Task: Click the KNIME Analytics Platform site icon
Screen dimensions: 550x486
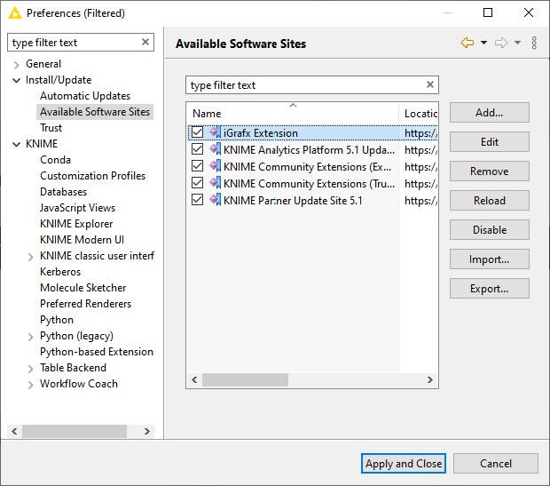Action: tap(215, 150)
